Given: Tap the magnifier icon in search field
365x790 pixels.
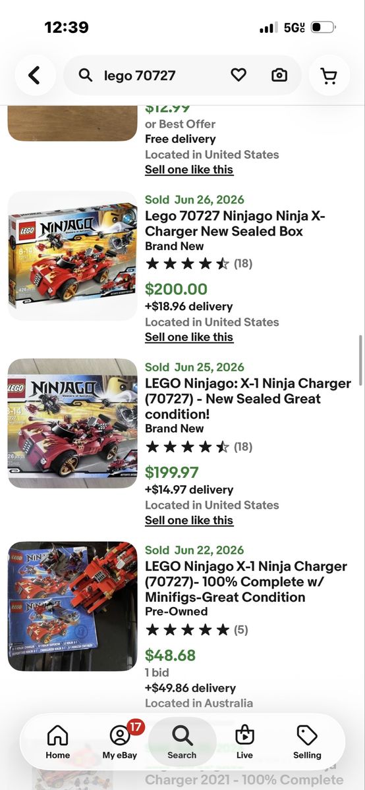Looking at the screenshot, I should coord(86,75).
